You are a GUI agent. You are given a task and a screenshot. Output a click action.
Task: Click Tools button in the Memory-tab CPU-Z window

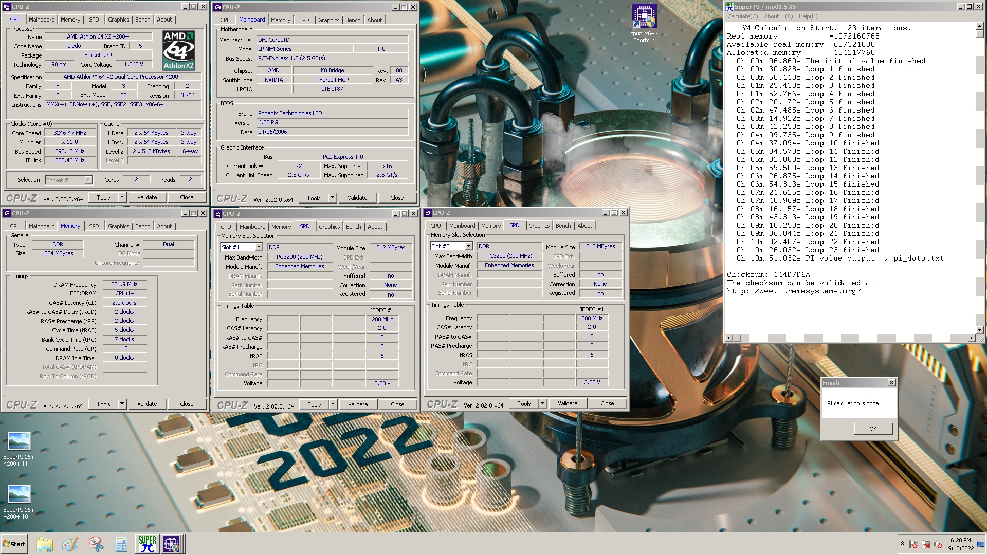[x=103, y=404]
